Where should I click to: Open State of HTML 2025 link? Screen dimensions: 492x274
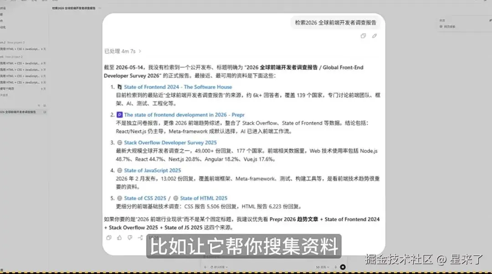click(x=204, y=198)
